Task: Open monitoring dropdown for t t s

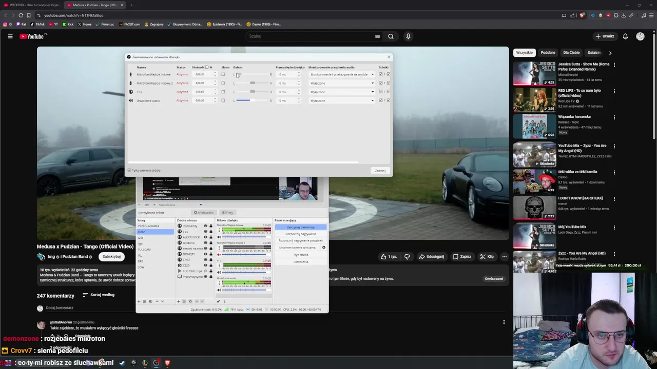Action: pyautogui.click(x=342, y=92)
